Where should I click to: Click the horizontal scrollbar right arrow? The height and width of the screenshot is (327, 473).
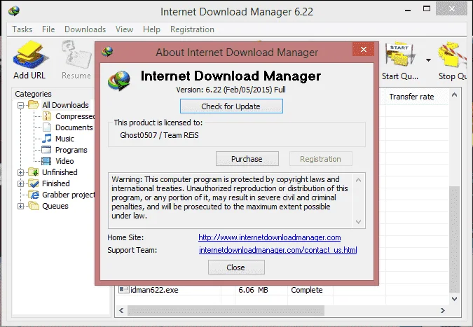point(443,310)
